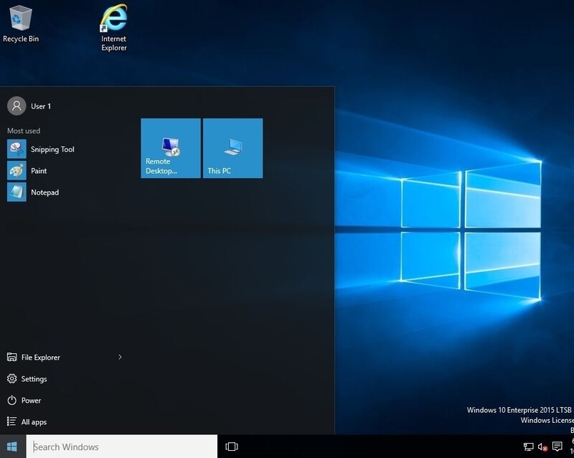
Task: Unmute the volume via the speaker icon
Action: (x=542, y=447)
